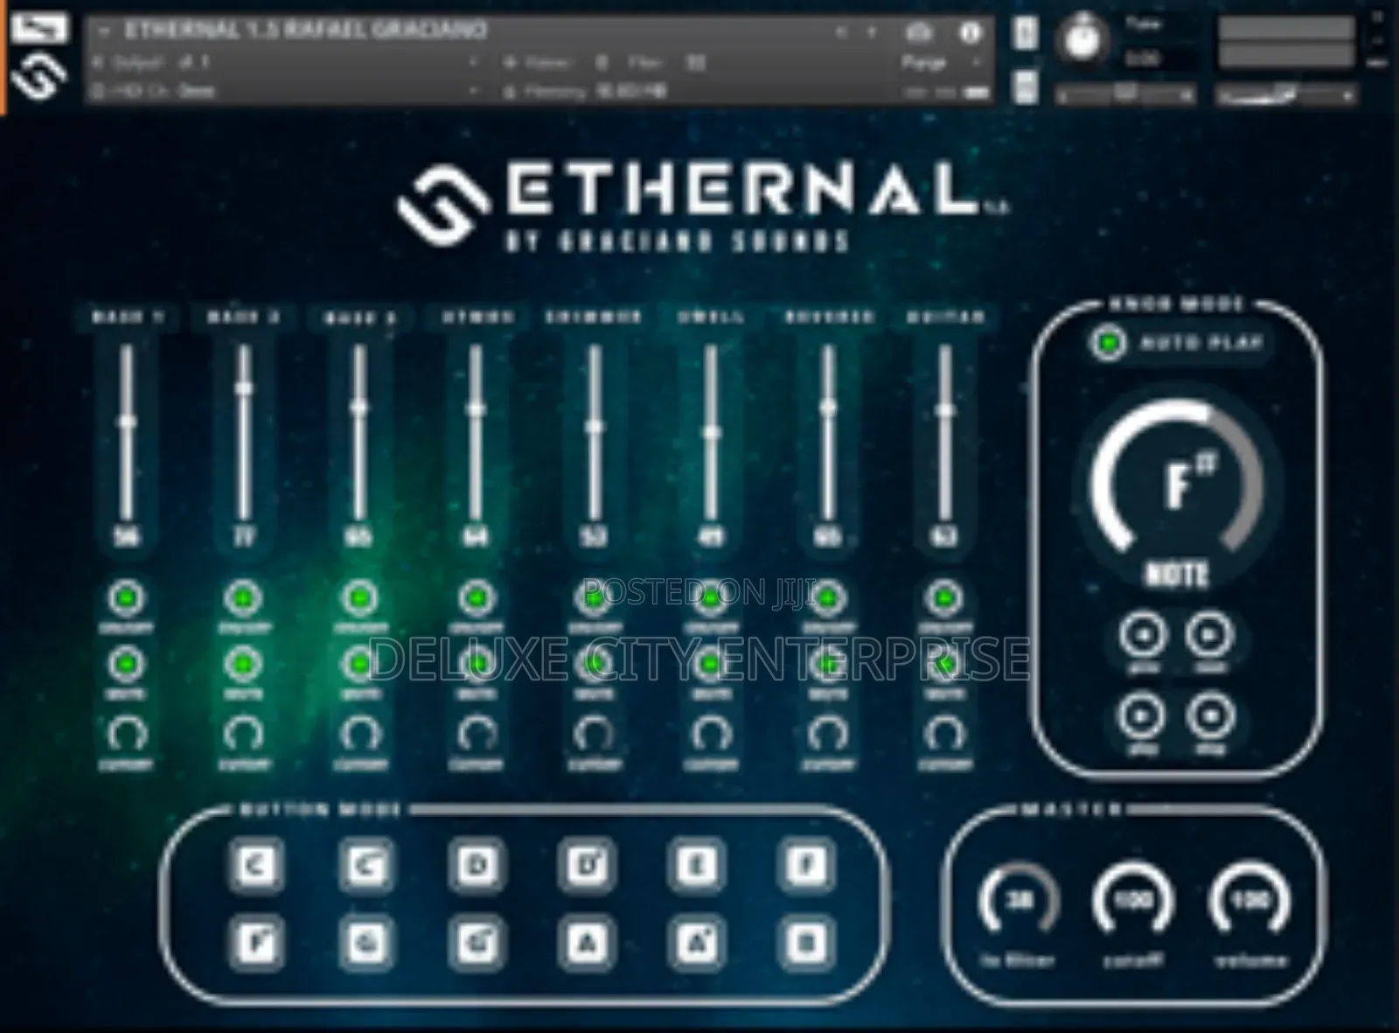Select note A# in Button Mode

pyautogui.click(x=696, y=943)
